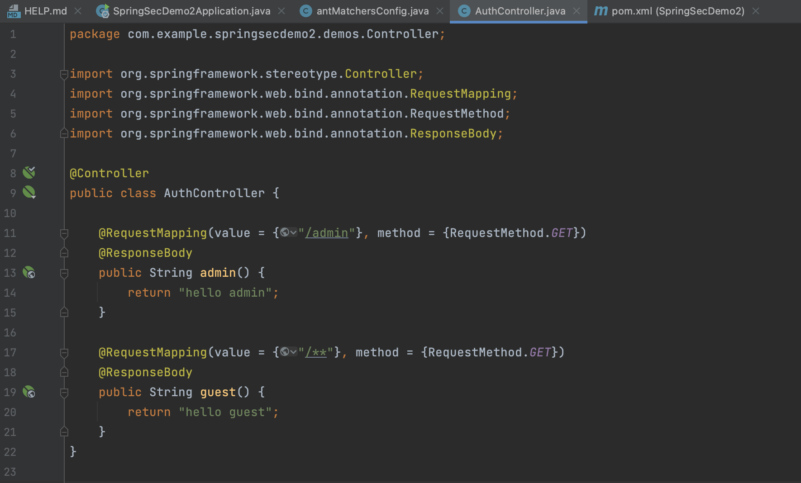Fold the guest() method at line 19
The height and width of the screenshot is (483, 801).
pyautogui.click(x=64, y=393)
